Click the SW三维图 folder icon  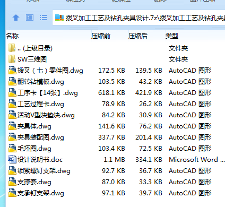tap(12, 59)
